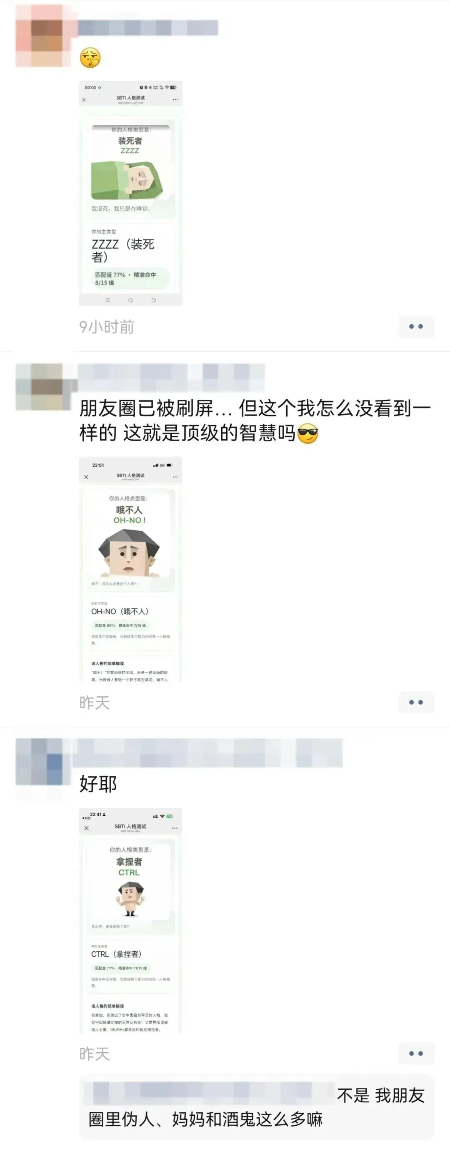
Task: Tap the sunglasses emoji after 智慧吗
Action: coord(307,434)
